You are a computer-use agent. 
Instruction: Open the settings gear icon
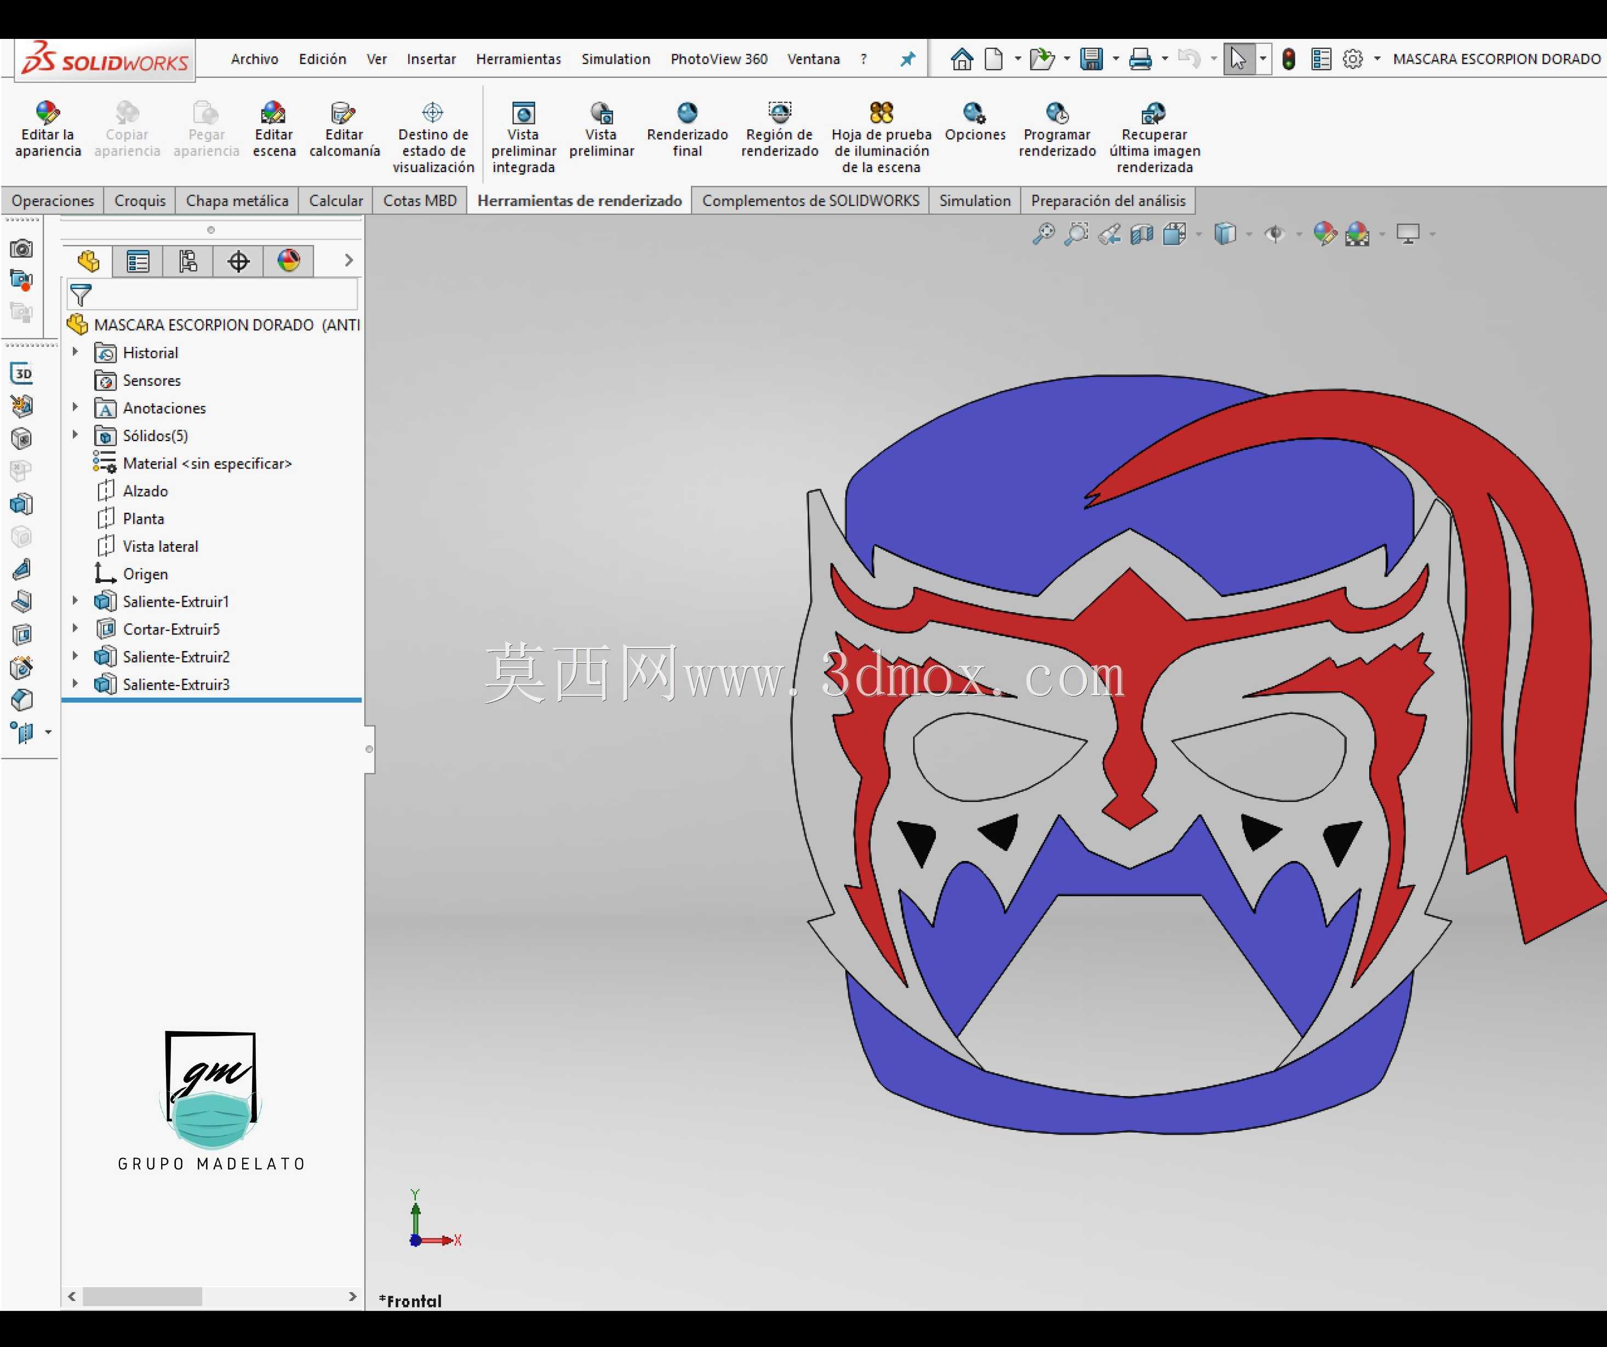click(1353, 59)
